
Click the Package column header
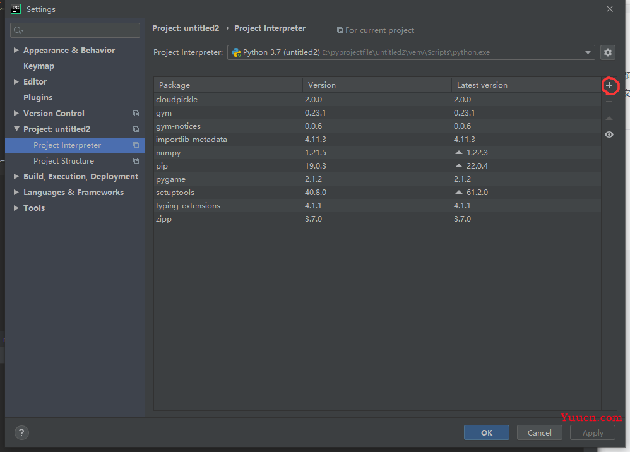tap(229, 85)
